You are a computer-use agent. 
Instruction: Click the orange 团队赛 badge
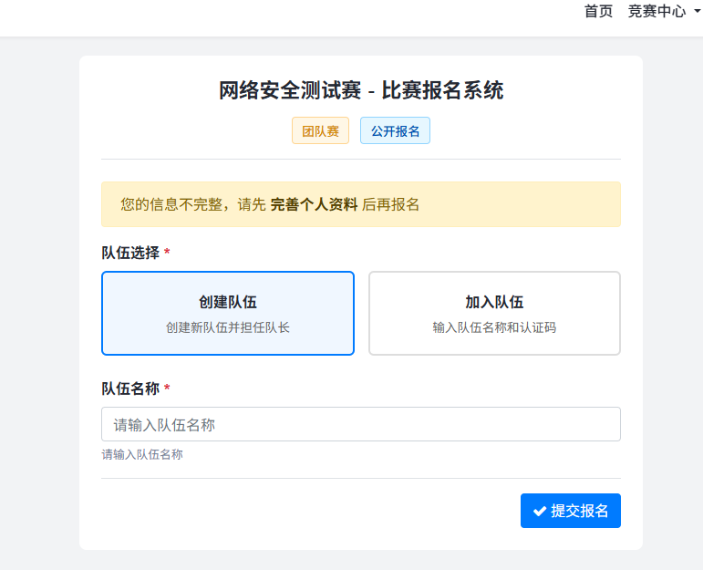pos(320,131)
